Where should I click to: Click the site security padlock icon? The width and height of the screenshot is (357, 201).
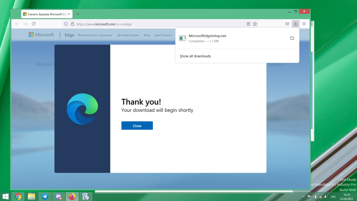tap(72, 24)
